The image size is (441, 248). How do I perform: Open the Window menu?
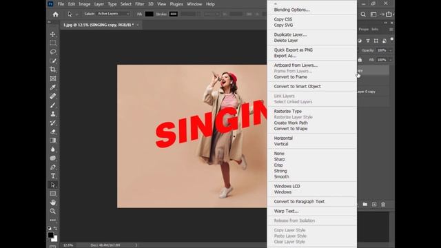click(194, 4)
